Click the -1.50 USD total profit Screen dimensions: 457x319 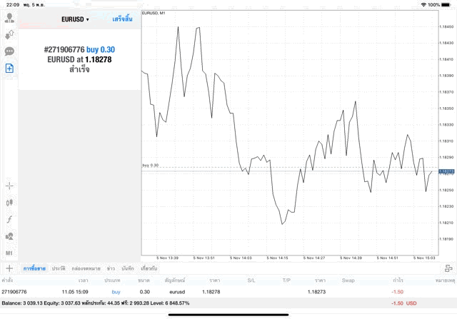[x=404, y=303]
